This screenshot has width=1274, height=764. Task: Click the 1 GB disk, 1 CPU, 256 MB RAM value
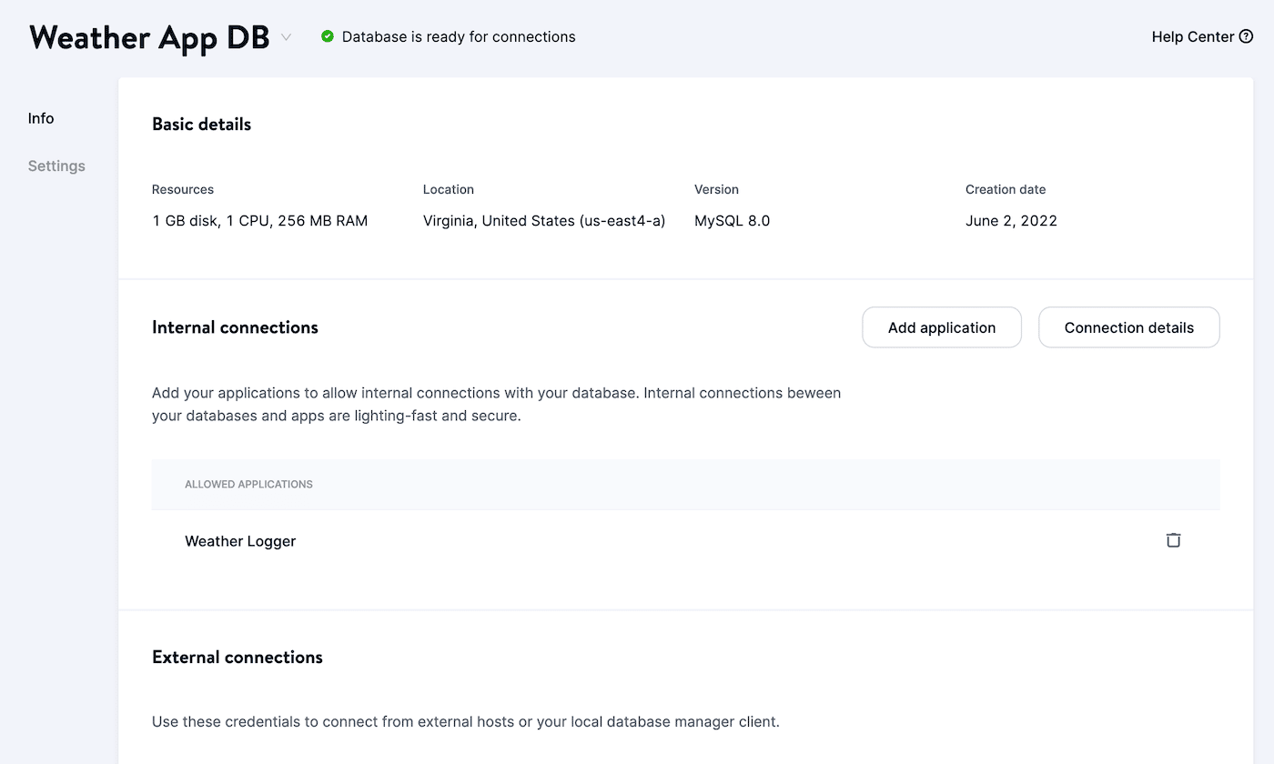click(x=260, y=221)
